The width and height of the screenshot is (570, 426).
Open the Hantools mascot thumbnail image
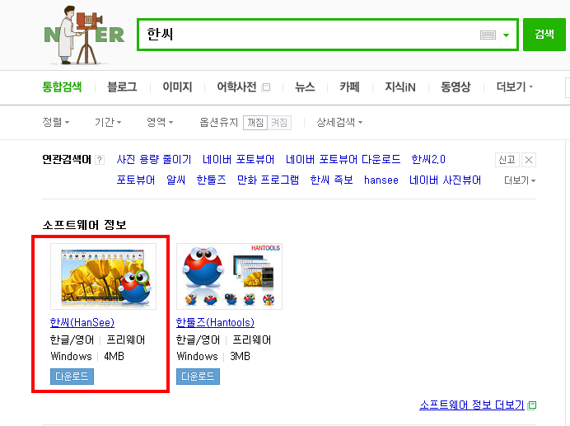[229, 277]
